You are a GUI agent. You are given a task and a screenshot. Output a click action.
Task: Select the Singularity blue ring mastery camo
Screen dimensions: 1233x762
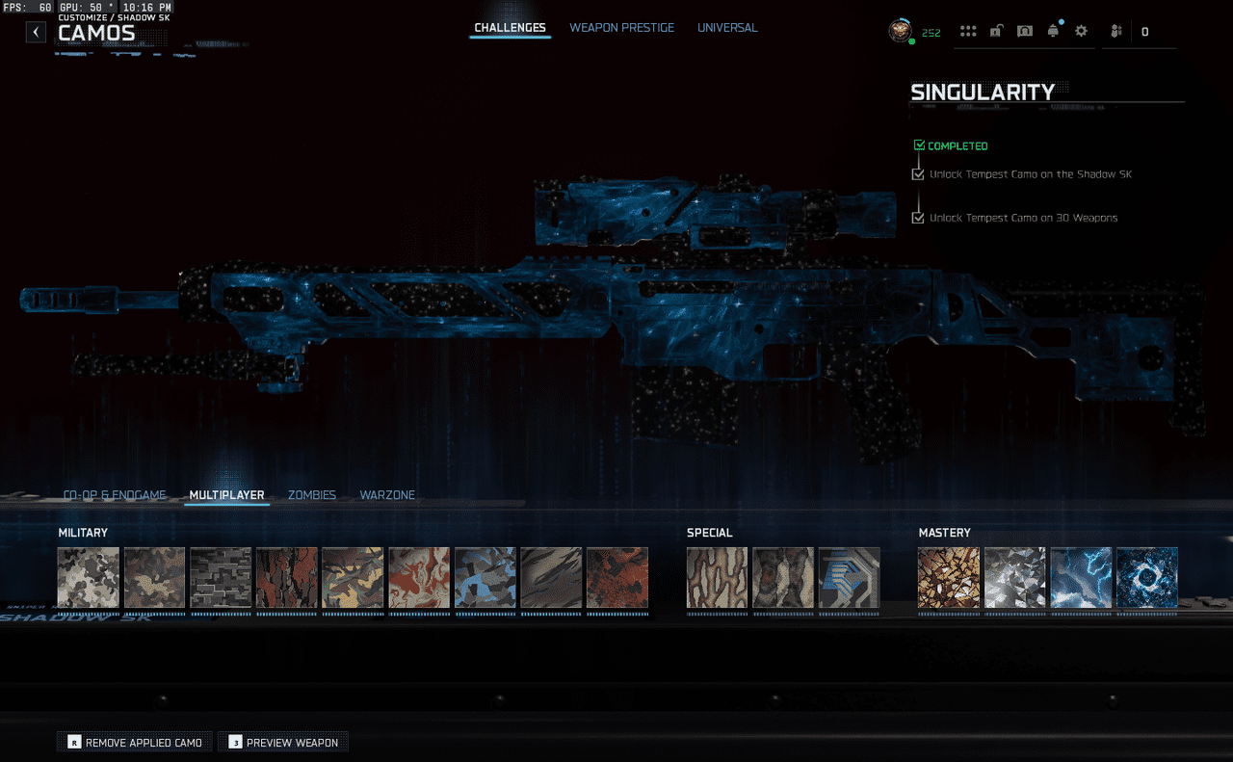pos(1146,578)
